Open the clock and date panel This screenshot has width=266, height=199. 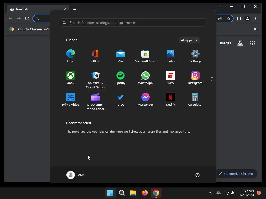coord(247,193)
